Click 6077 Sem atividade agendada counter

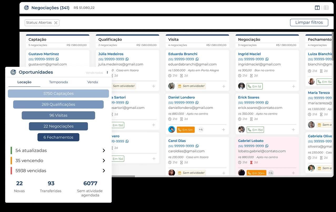(x=90, y=188)
